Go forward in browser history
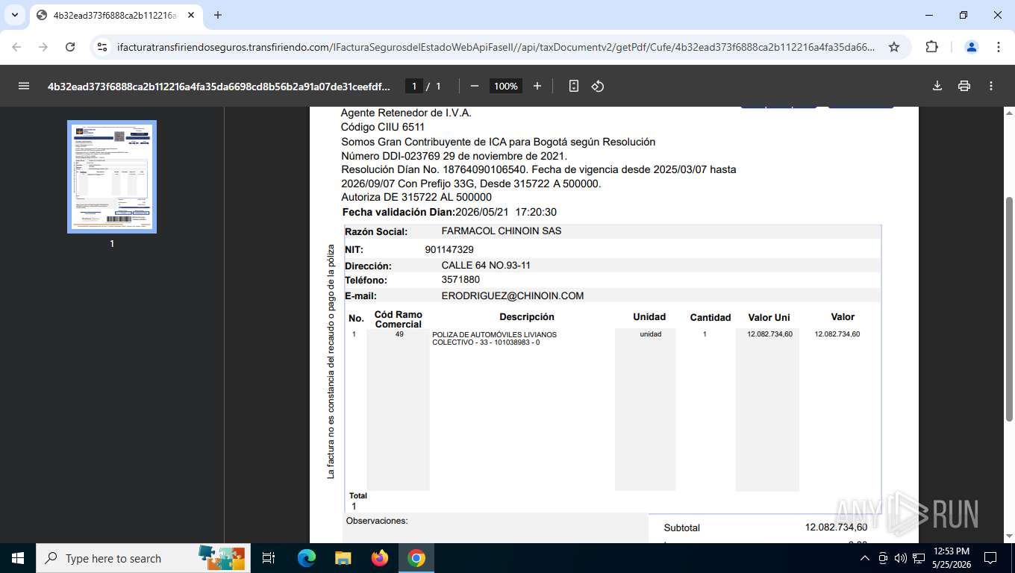 (43, 47)
